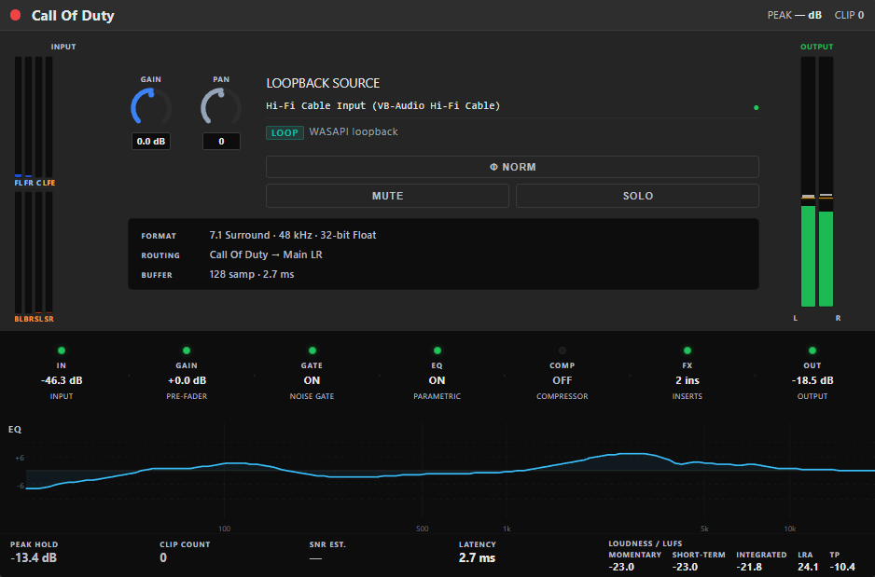The width and height of the screenshot is (875, 577).
Task: Click the MOMENTARY -23.0 loudness value
Action: (621, 567)
